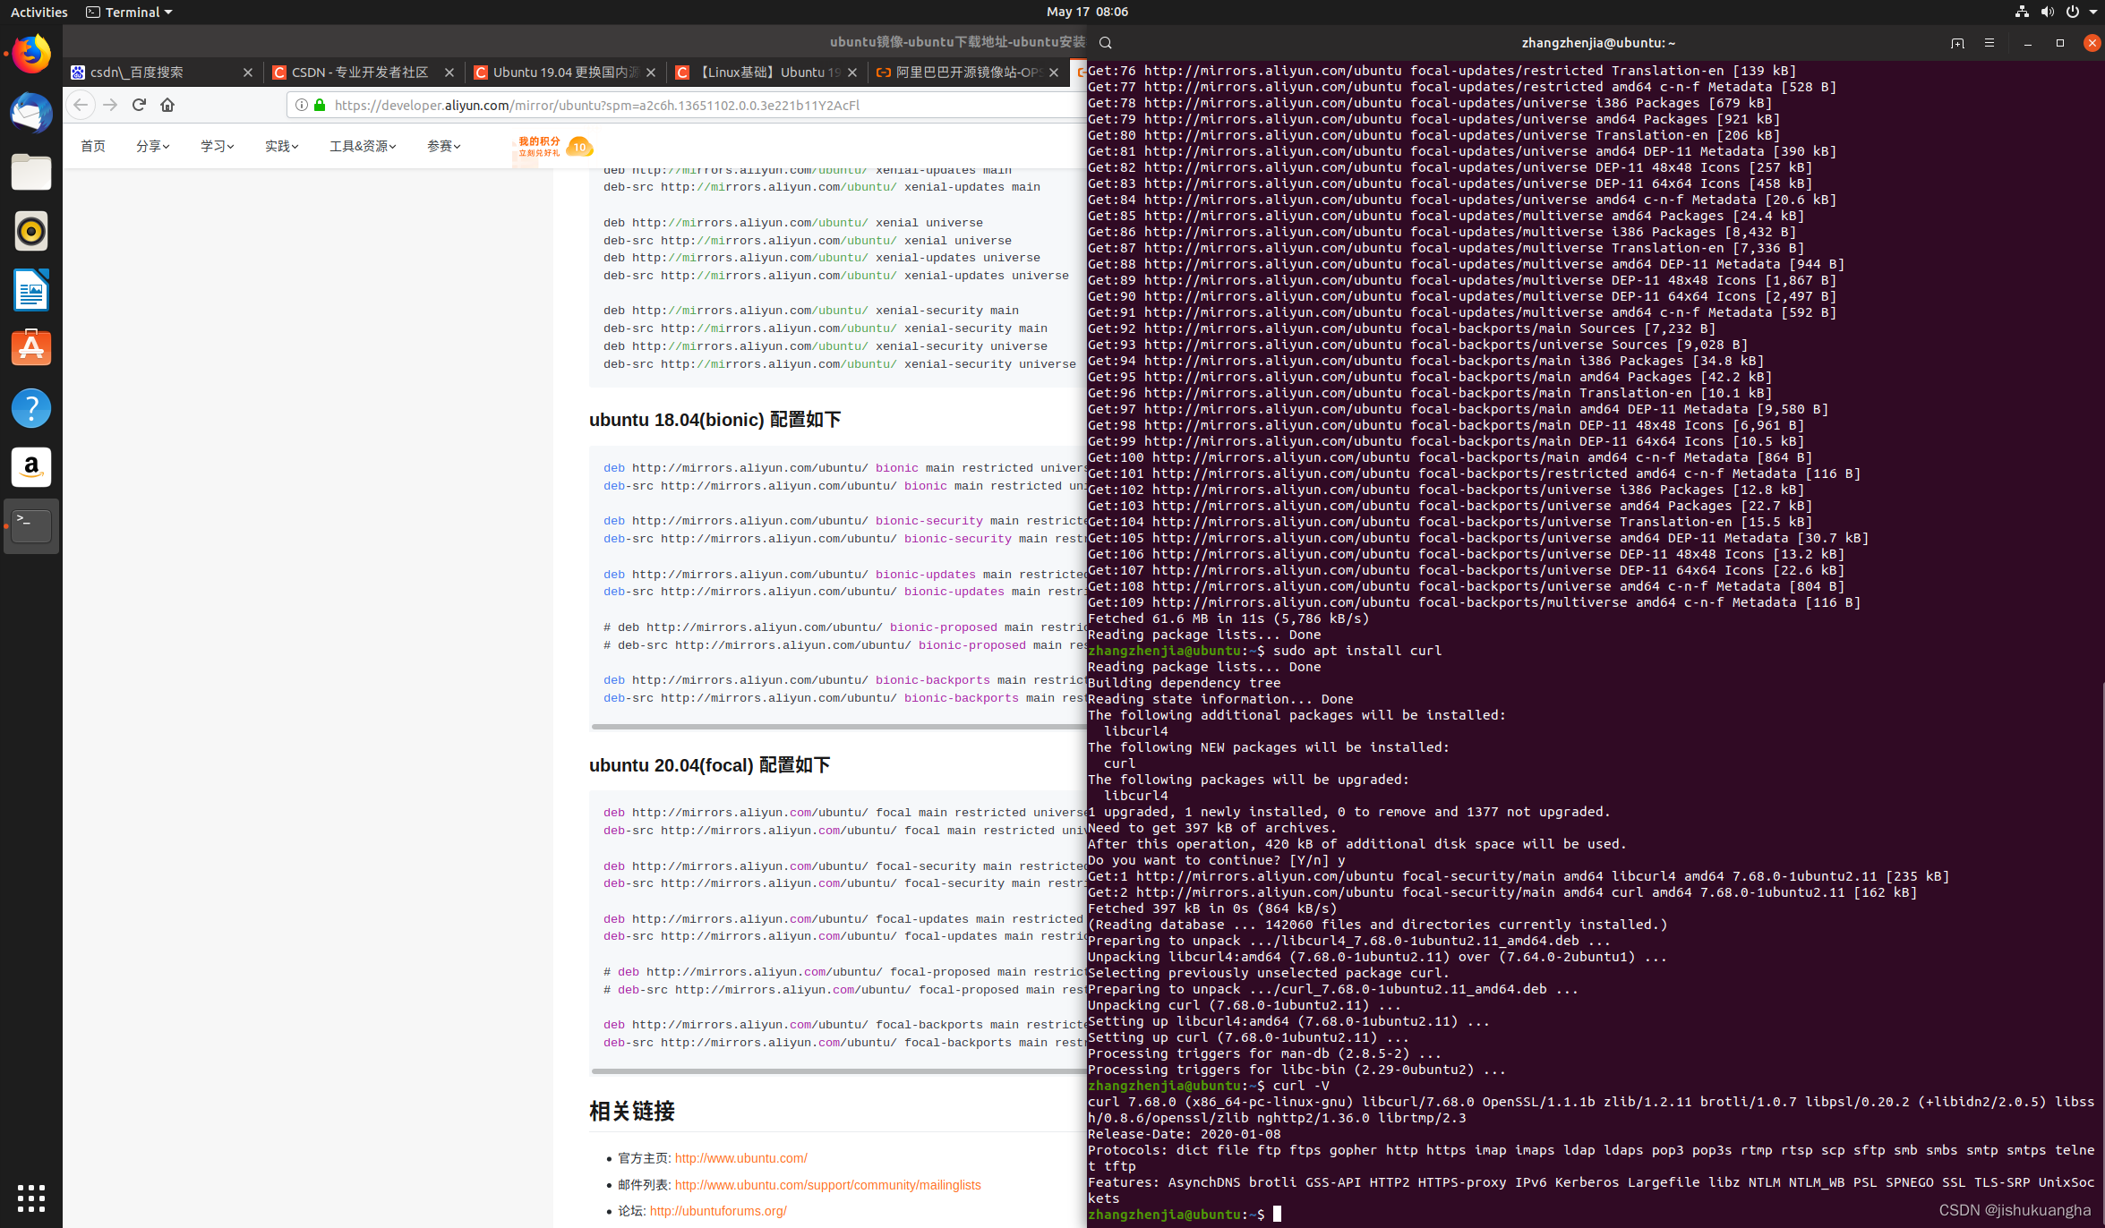Image resolution: width=2105 pixels, height=1228 pixels.
Task: Click the 'Release-Date: 2020-01-08' terminal line
Action: (x=1185, y=1134)
